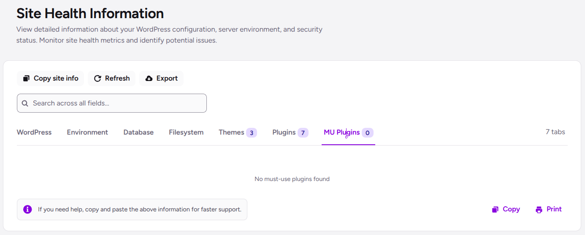Click the 'No must-use plugins found' message

(x=292, y=179)
